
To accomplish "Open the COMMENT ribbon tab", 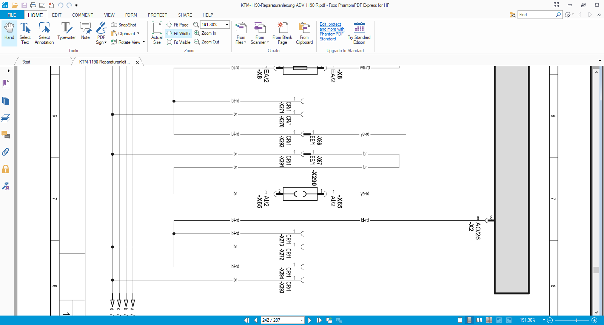I will [x=82, y=15].
